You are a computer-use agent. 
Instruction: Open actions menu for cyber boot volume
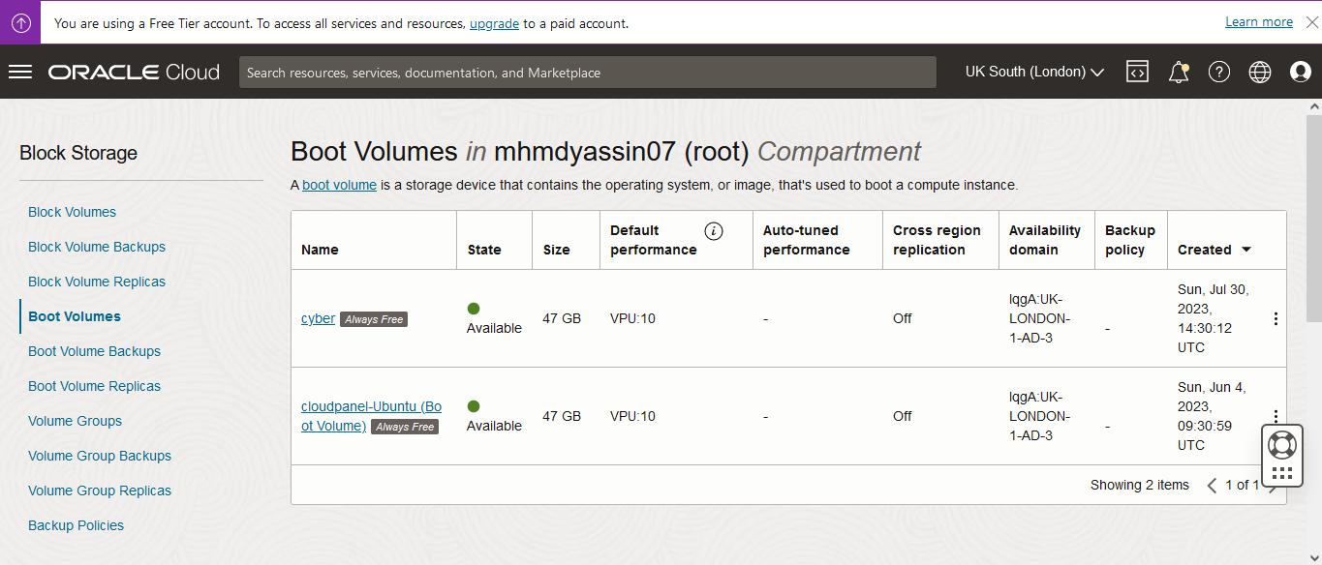tap(1276, 318)
